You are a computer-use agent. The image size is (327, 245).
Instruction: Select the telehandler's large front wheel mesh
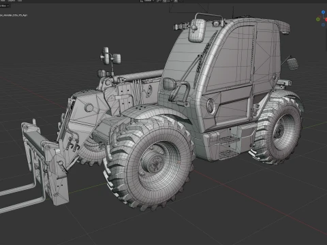149,163
